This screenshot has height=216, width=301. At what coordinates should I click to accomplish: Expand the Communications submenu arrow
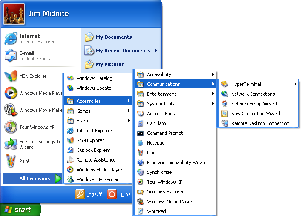pos(213,84)
